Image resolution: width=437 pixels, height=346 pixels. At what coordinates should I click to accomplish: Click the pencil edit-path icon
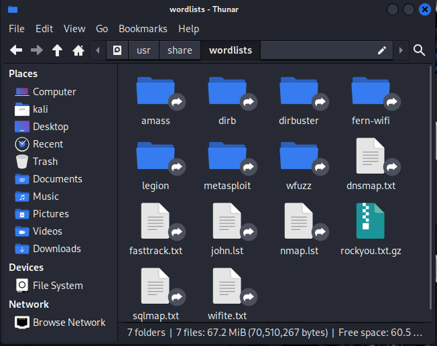click(x=382, y=50)
